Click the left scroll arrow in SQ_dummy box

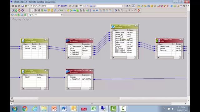point(24,88)
